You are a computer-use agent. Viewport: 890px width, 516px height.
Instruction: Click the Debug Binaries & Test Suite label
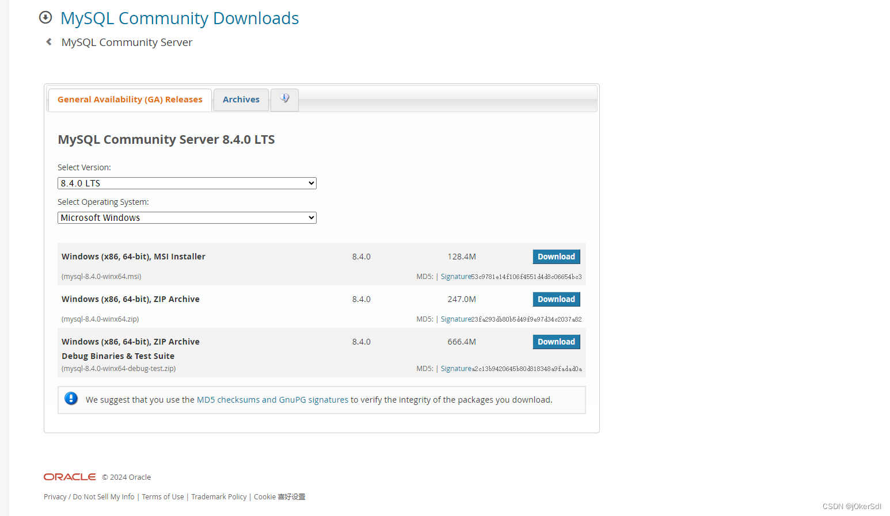[118, 356]
